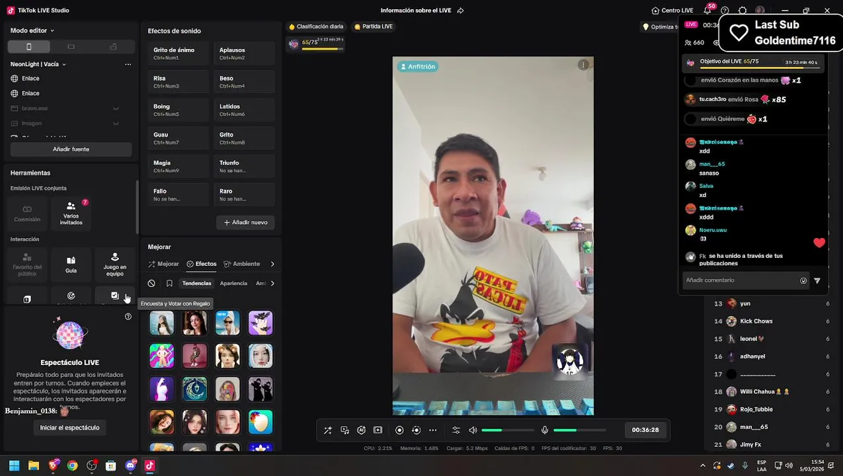Open the three-dot more options in bottom toolbar
The height and width of the screenshot is (476, 843).
(432, 430)
